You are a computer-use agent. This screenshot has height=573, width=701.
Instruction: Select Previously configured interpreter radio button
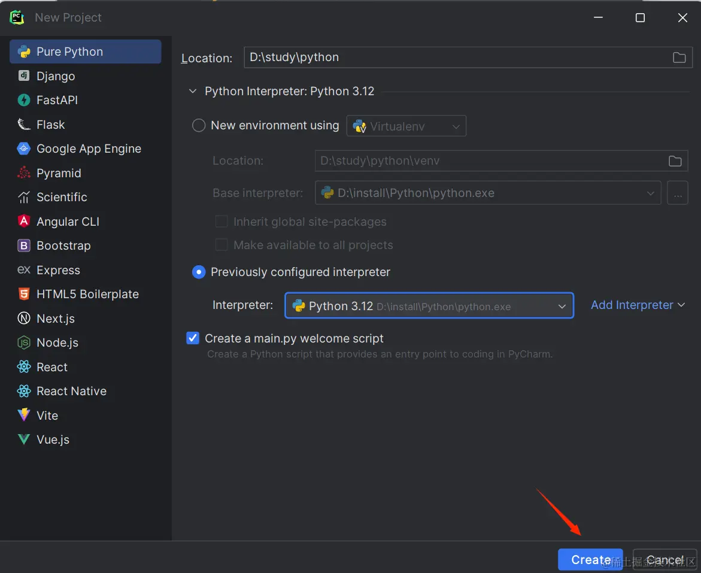(x=199, y=272)
